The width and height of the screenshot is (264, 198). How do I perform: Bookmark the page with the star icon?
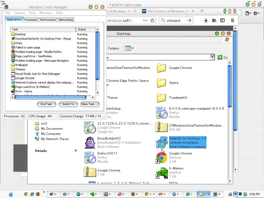tap(152, 20)
